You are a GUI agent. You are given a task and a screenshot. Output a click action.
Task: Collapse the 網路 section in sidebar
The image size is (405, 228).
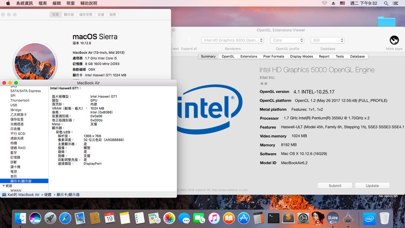pos(3,186)
